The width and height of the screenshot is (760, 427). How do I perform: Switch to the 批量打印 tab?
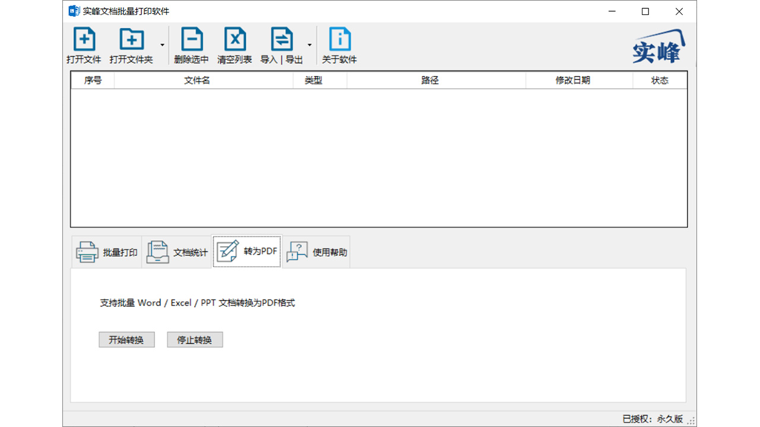106,251
